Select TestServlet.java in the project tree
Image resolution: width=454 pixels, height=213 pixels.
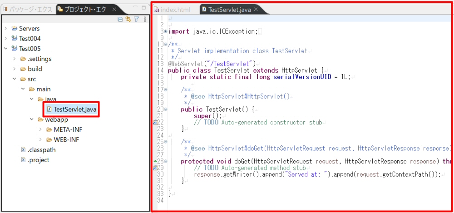74,109
